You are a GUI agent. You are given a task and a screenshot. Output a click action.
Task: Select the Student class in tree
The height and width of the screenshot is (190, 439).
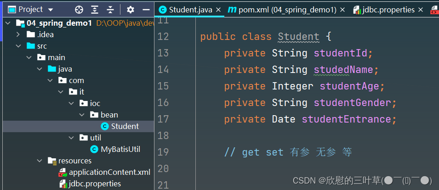pyautogui.click(x=125, y=126)
